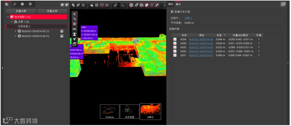Viewport: 291px width, 126px height.
Task: Select the dotted multi-select pointer tool
Action: click(x=74, y=19)
